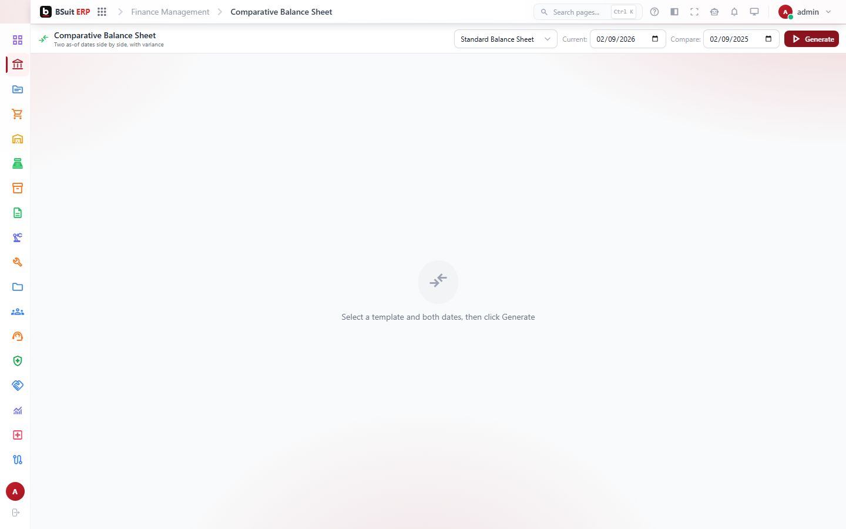Click the handshake CRM sidebar icon
This screenshot has height=529, width=846.
(x=18, y=386)
